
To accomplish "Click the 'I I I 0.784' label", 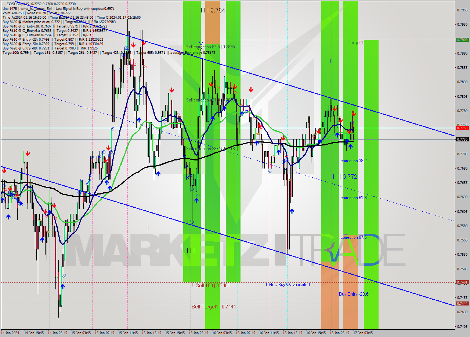I will coord(213,10).
